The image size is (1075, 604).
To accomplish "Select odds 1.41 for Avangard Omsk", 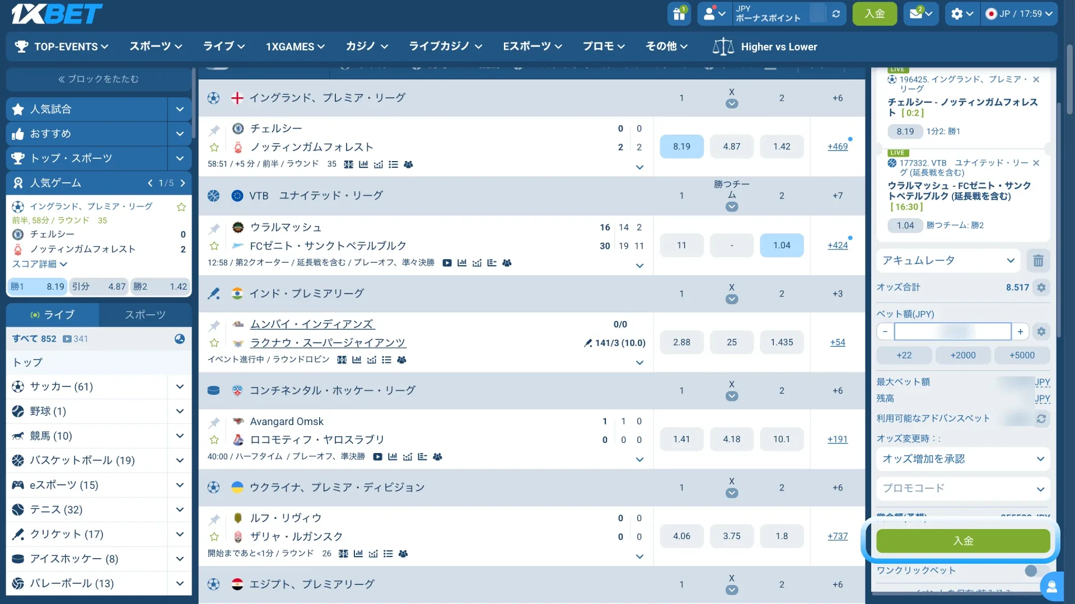I will pos(681,440).
